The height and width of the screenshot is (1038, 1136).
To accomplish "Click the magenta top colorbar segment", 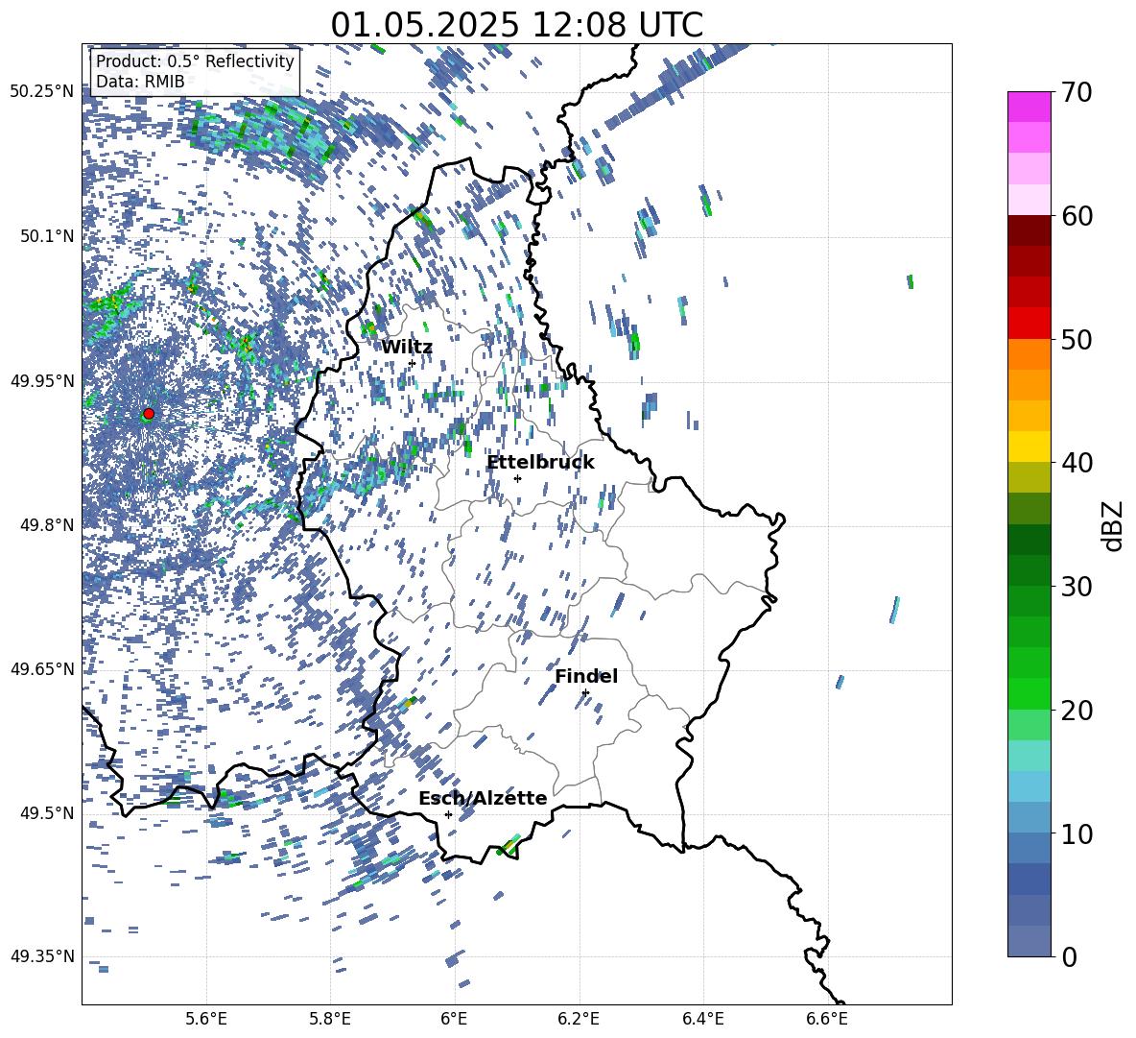I will click(1029, 108).
